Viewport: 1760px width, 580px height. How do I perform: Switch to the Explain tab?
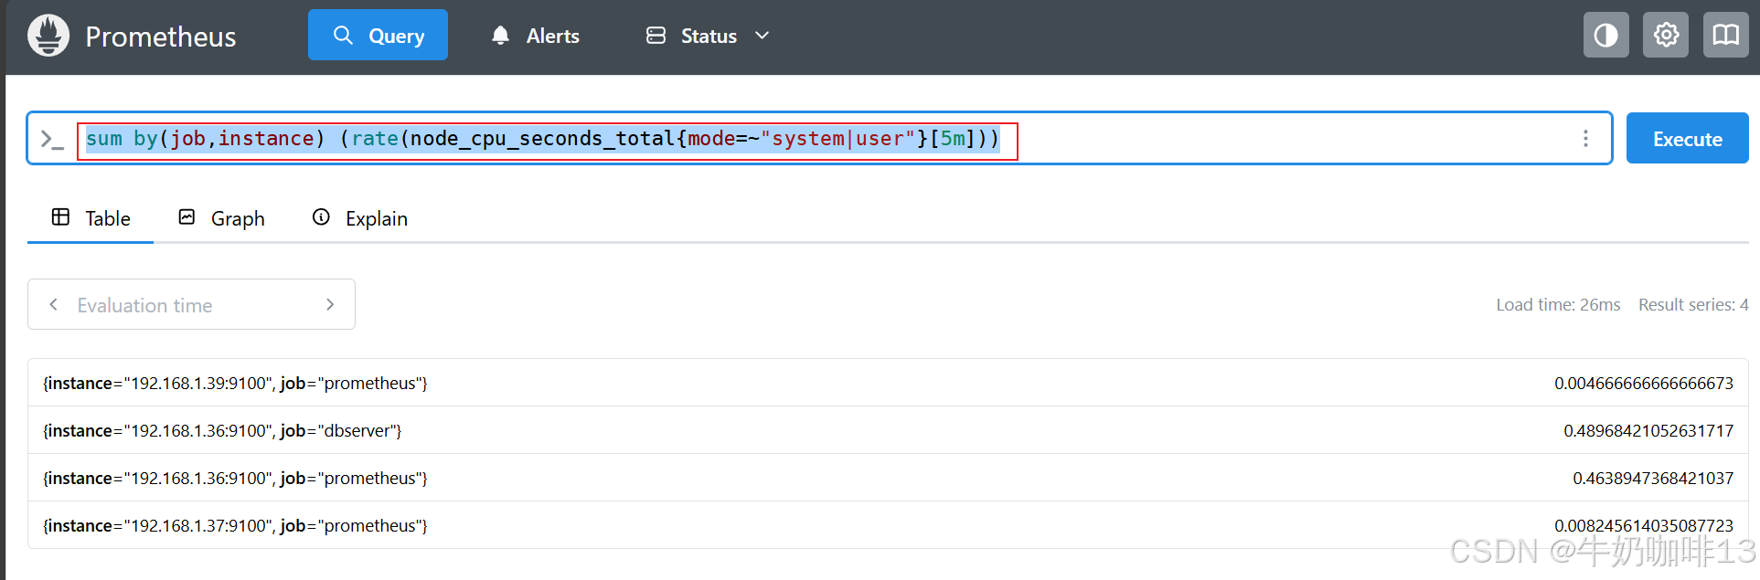(359, 218)
